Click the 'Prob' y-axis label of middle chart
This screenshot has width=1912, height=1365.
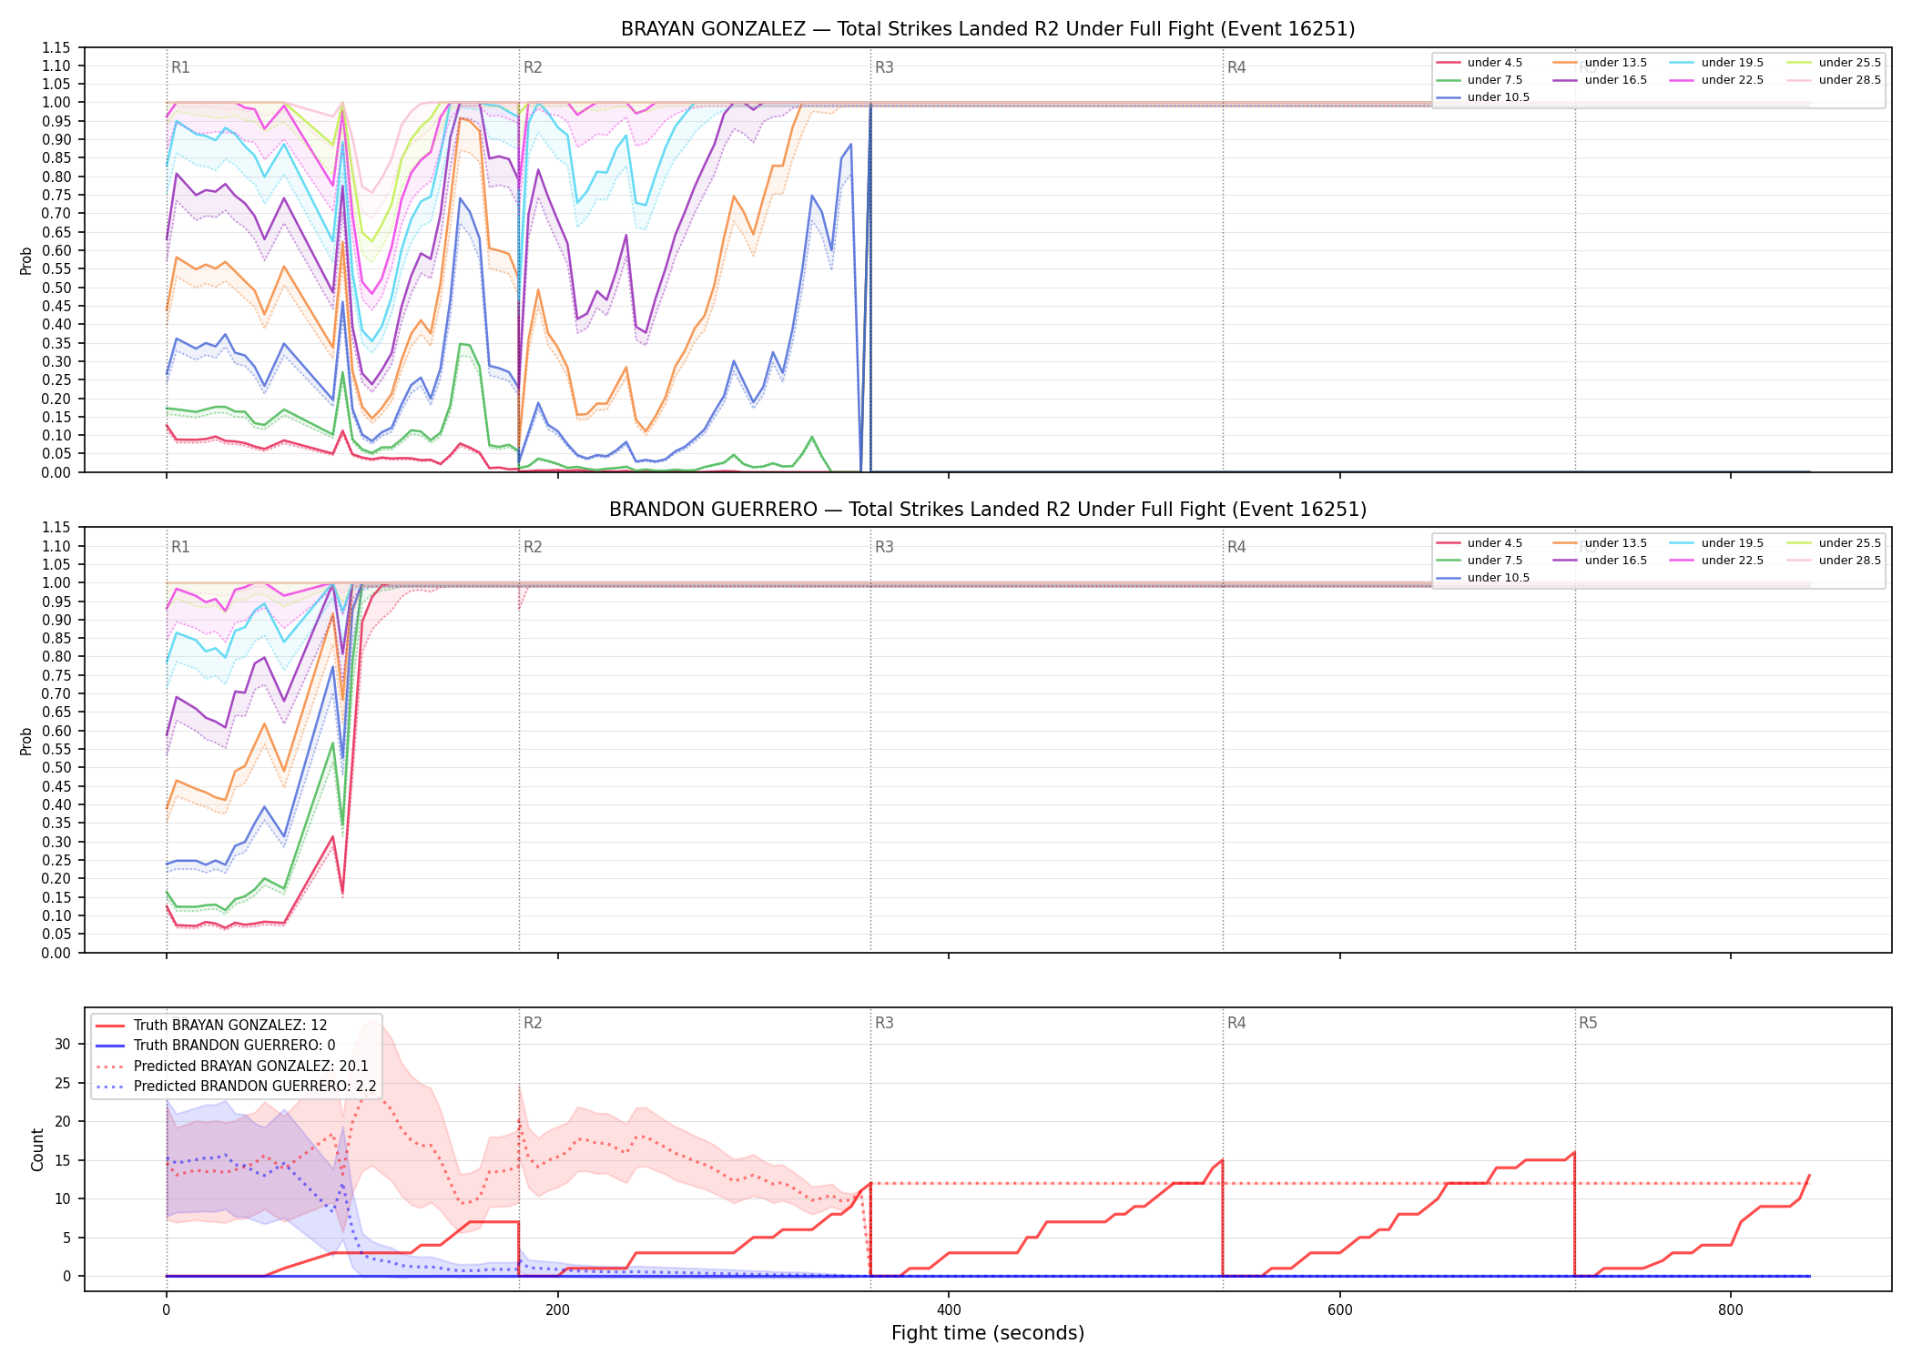click(26, 741)
